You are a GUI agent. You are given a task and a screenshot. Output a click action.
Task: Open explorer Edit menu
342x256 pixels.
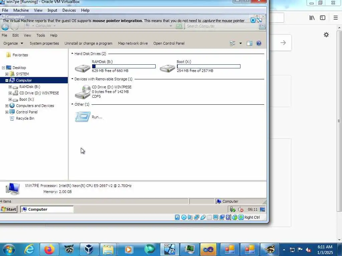[15, 35]
